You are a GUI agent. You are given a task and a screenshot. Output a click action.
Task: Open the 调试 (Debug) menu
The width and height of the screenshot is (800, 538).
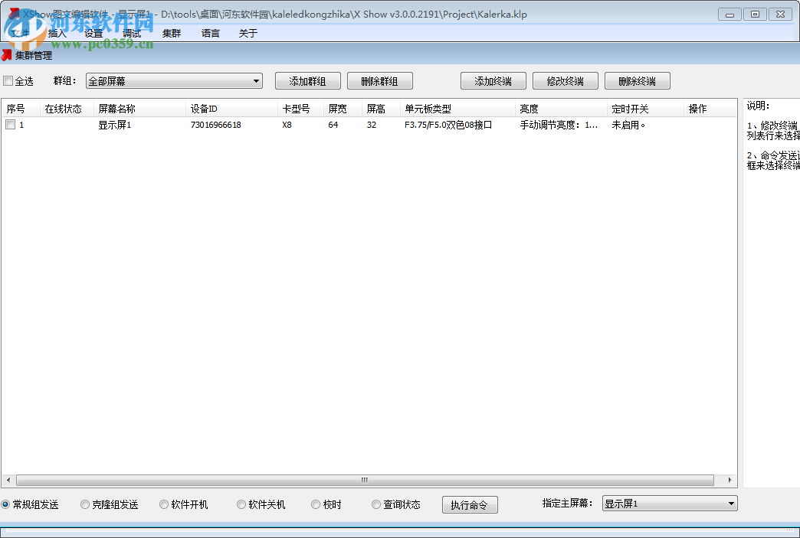[x=131, y=33]
